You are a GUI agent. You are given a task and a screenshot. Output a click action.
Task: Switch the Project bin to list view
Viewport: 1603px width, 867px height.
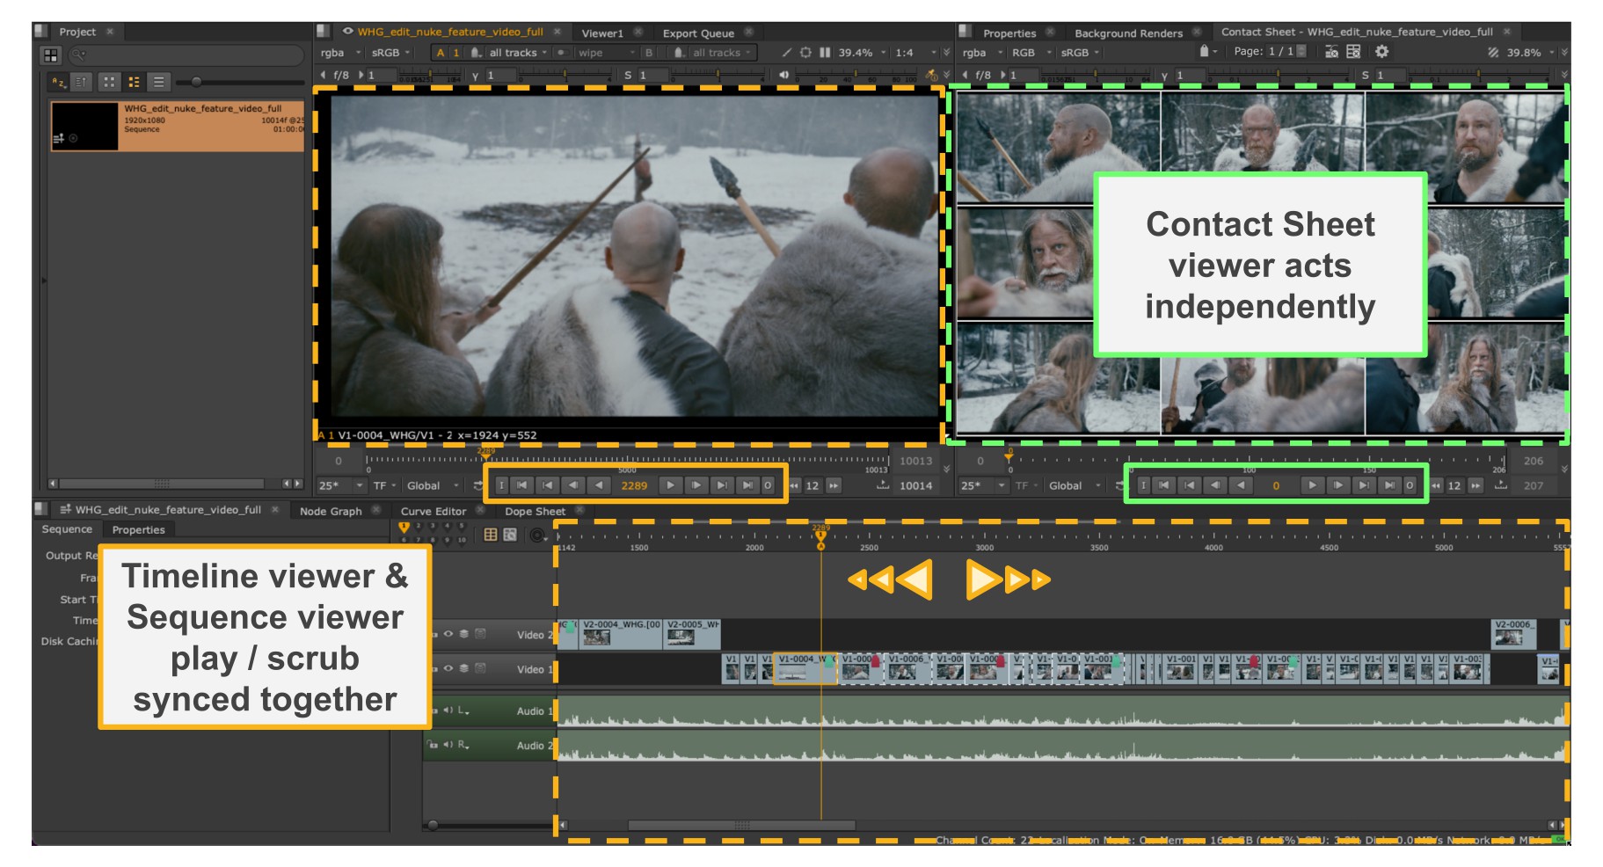(158, 83)
